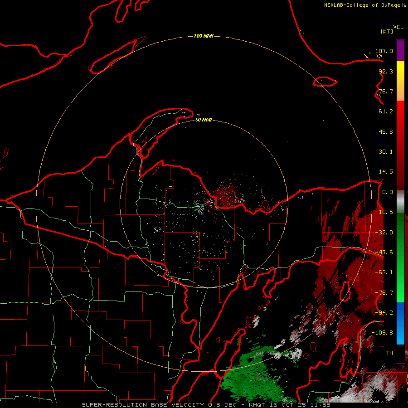The image size is (408, 408).
Task: Click the 50 NMI range ring label
Action: coord(204,120)
